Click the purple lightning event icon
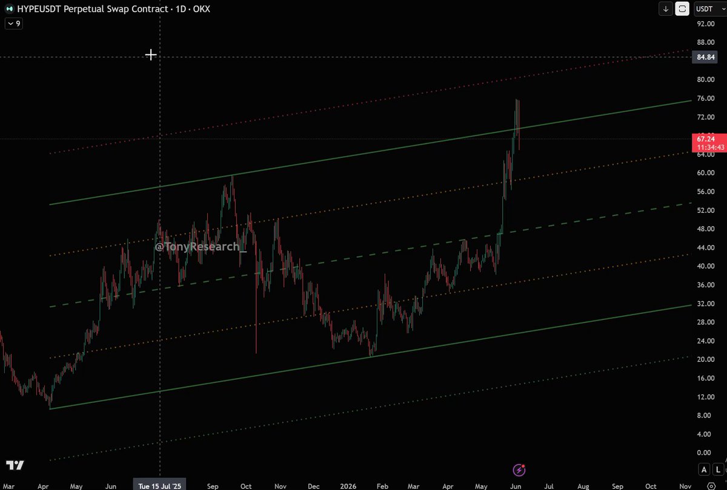The image size is (727, 490). tap(519, 469)
